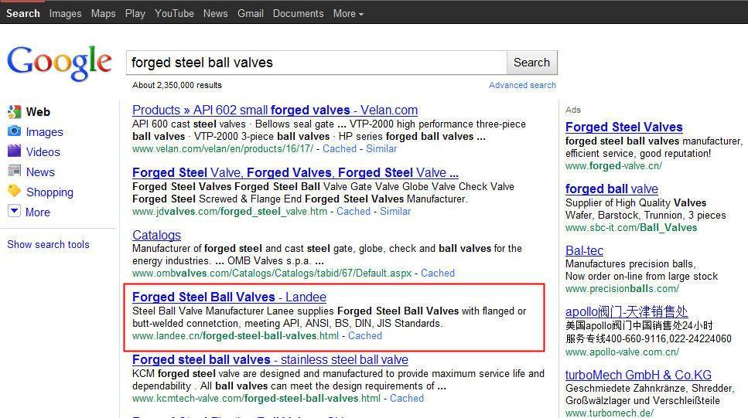The image size is (748, 418).
Task: Click www.velan.com result URL text
Action: 223,148
